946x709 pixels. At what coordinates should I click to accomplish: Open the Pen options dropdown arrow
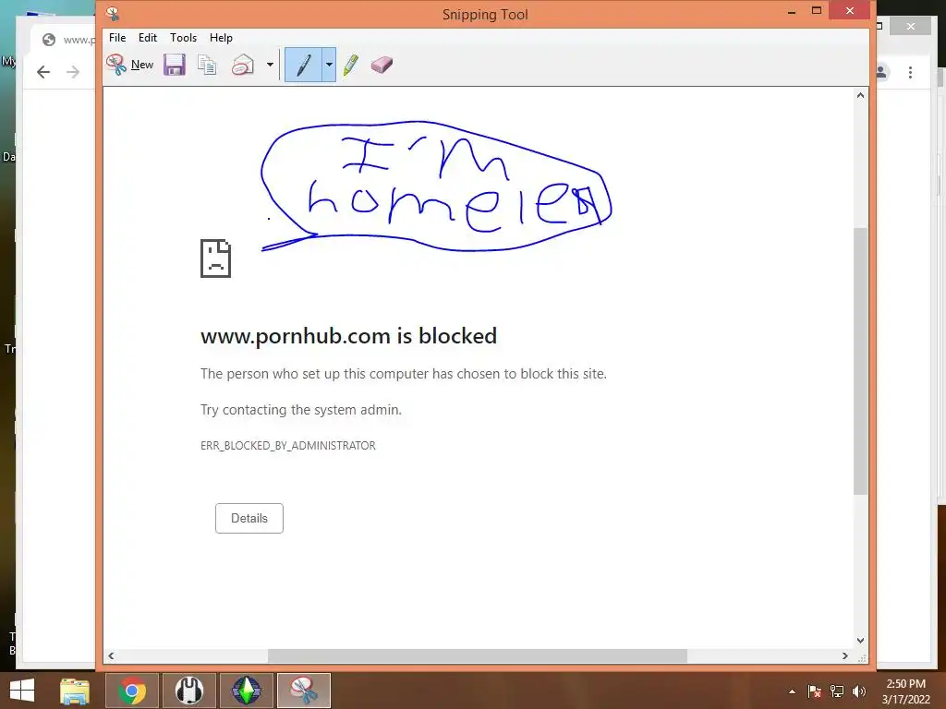[329, 65]
